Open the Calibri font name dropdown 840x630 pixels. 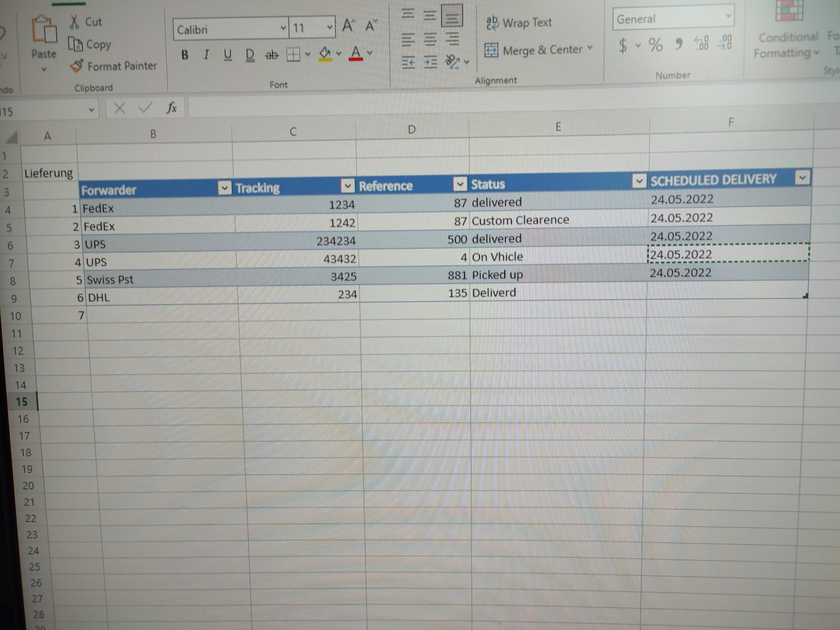[x=283, y=28]
